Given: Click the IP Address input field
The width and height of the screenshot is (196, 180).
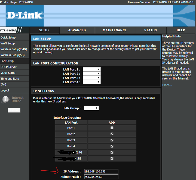Looking at the screenshot, I should [101, 171].
